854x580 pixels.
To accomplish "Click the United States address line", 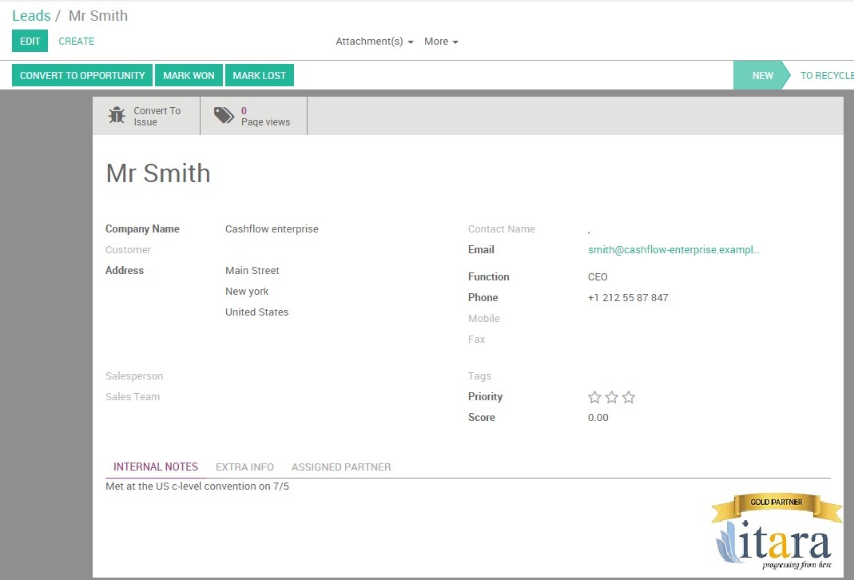I will [256, 312].
